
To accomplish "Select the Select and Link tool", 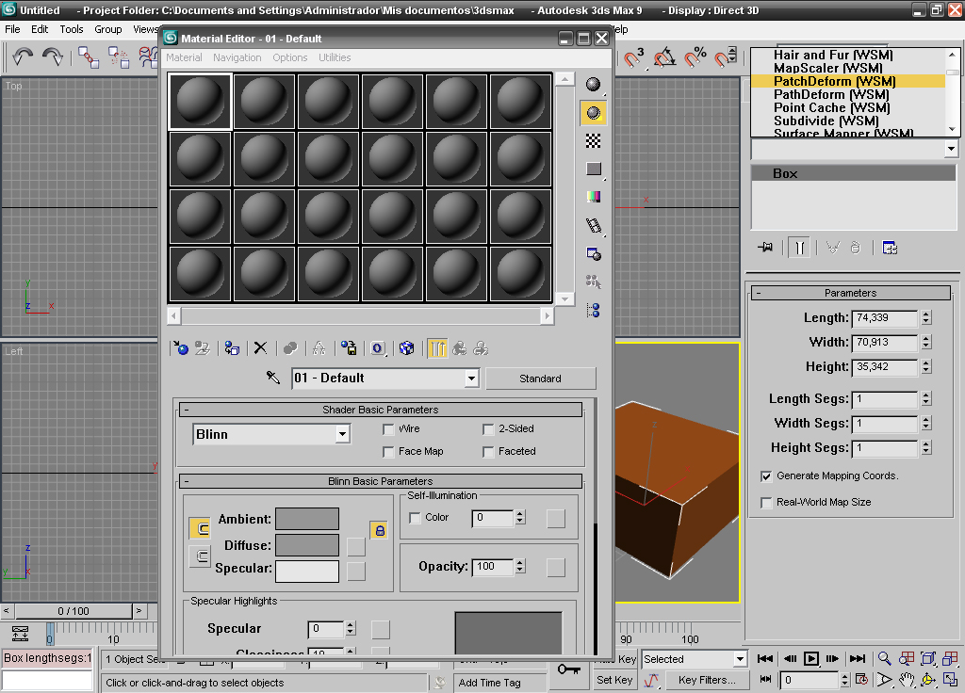I will (89, 57).
